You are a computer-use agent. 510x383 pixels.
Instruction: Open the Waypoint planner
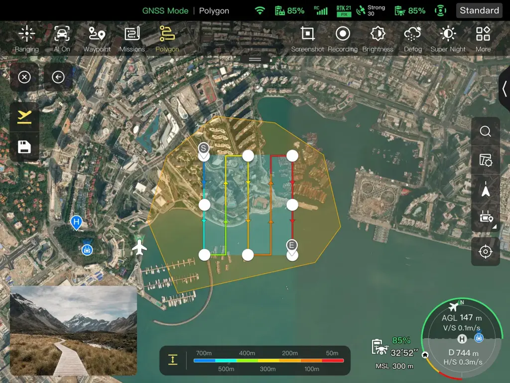pos(97,39)
